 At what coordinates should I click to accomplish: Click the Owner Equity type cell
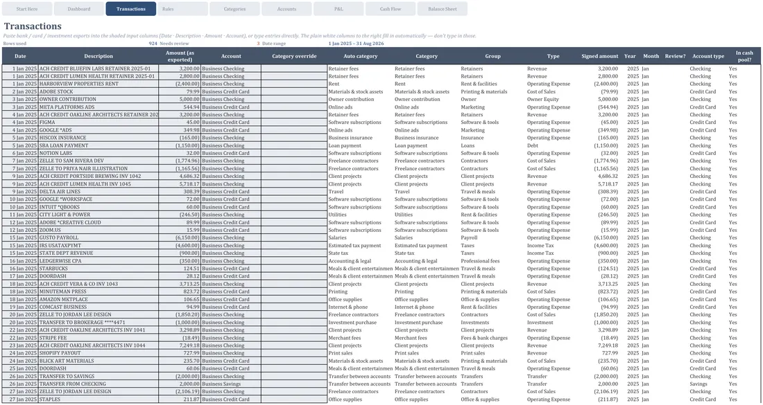pyautogui.click(x=553, y=100)
